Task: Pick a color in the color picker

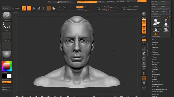Action: point(7,66)
